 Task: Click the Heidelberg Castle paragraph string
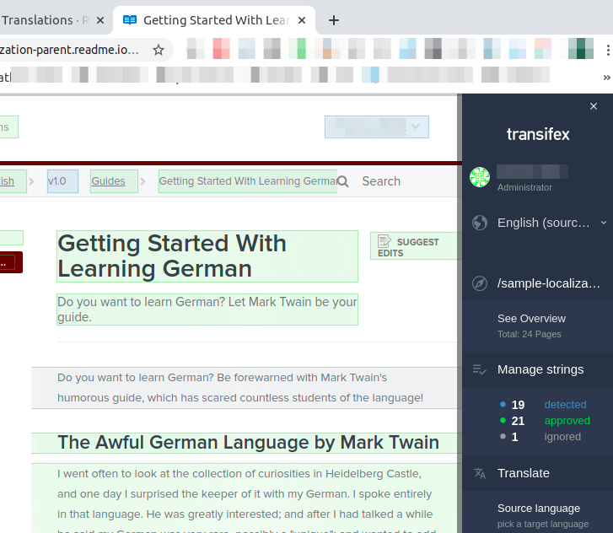(x=245, y=498)
